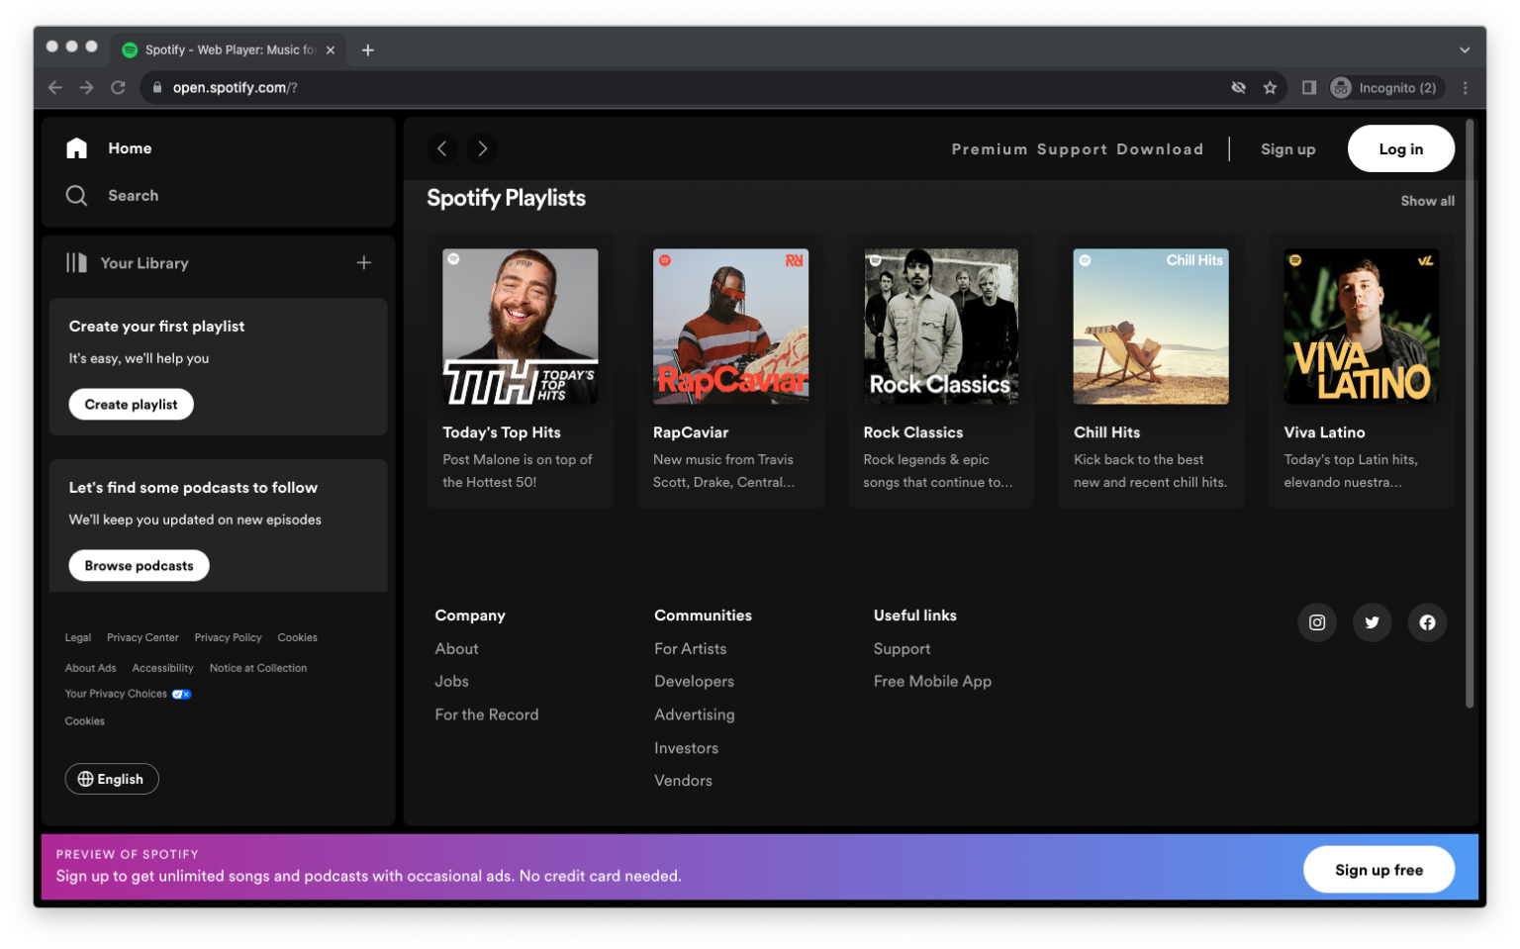
Task: Open the English language selector
Action: coord(112,779)
